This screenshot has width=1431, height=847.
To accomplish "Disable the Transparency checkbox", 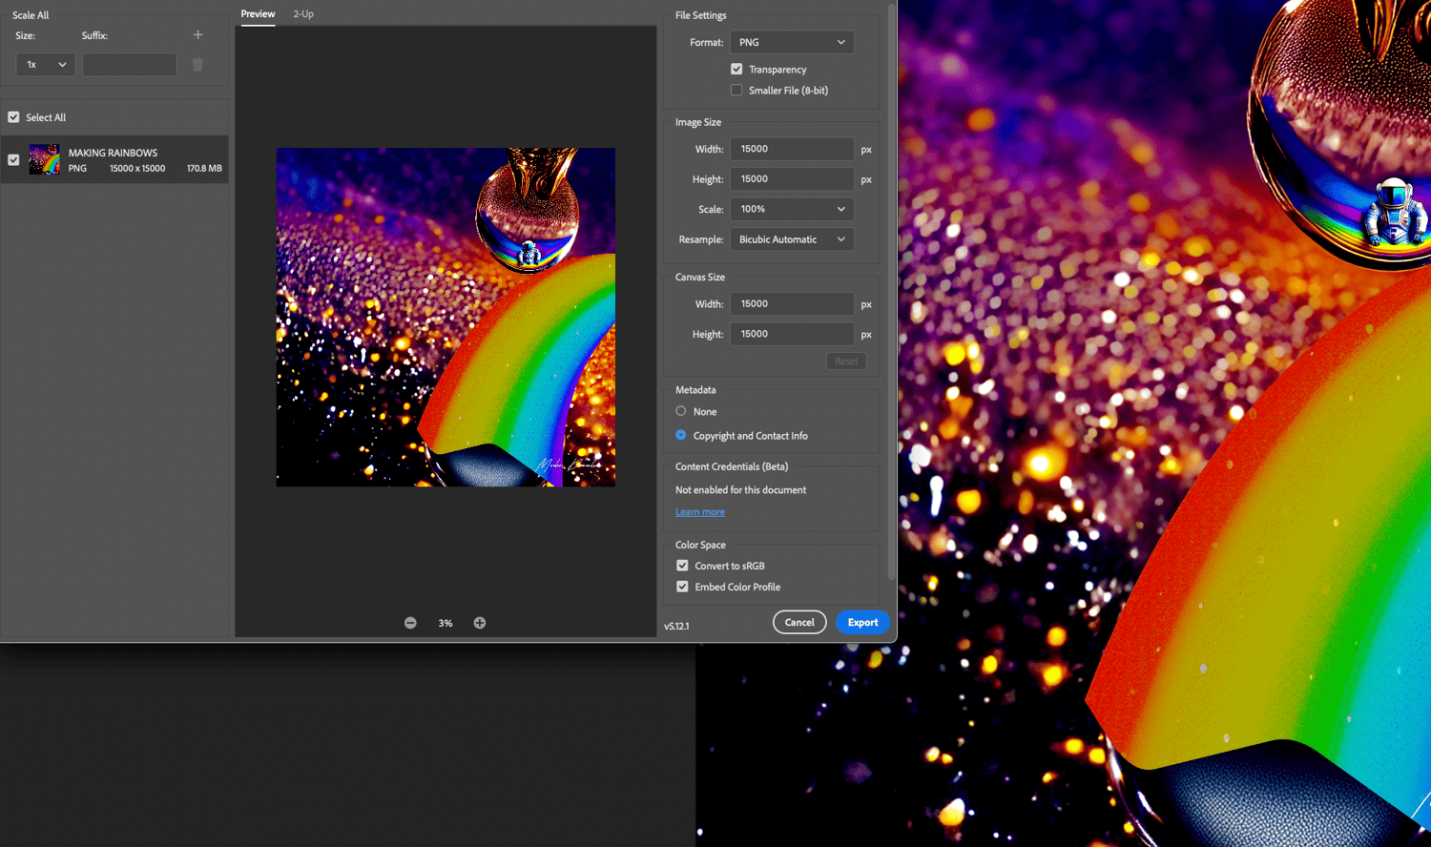I will 736,69.
